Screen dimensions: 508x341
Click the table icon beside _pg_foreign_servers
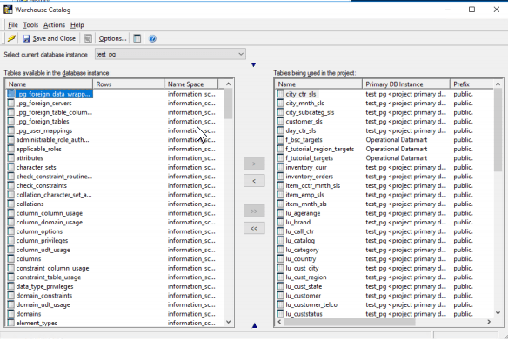pos(11,103)
